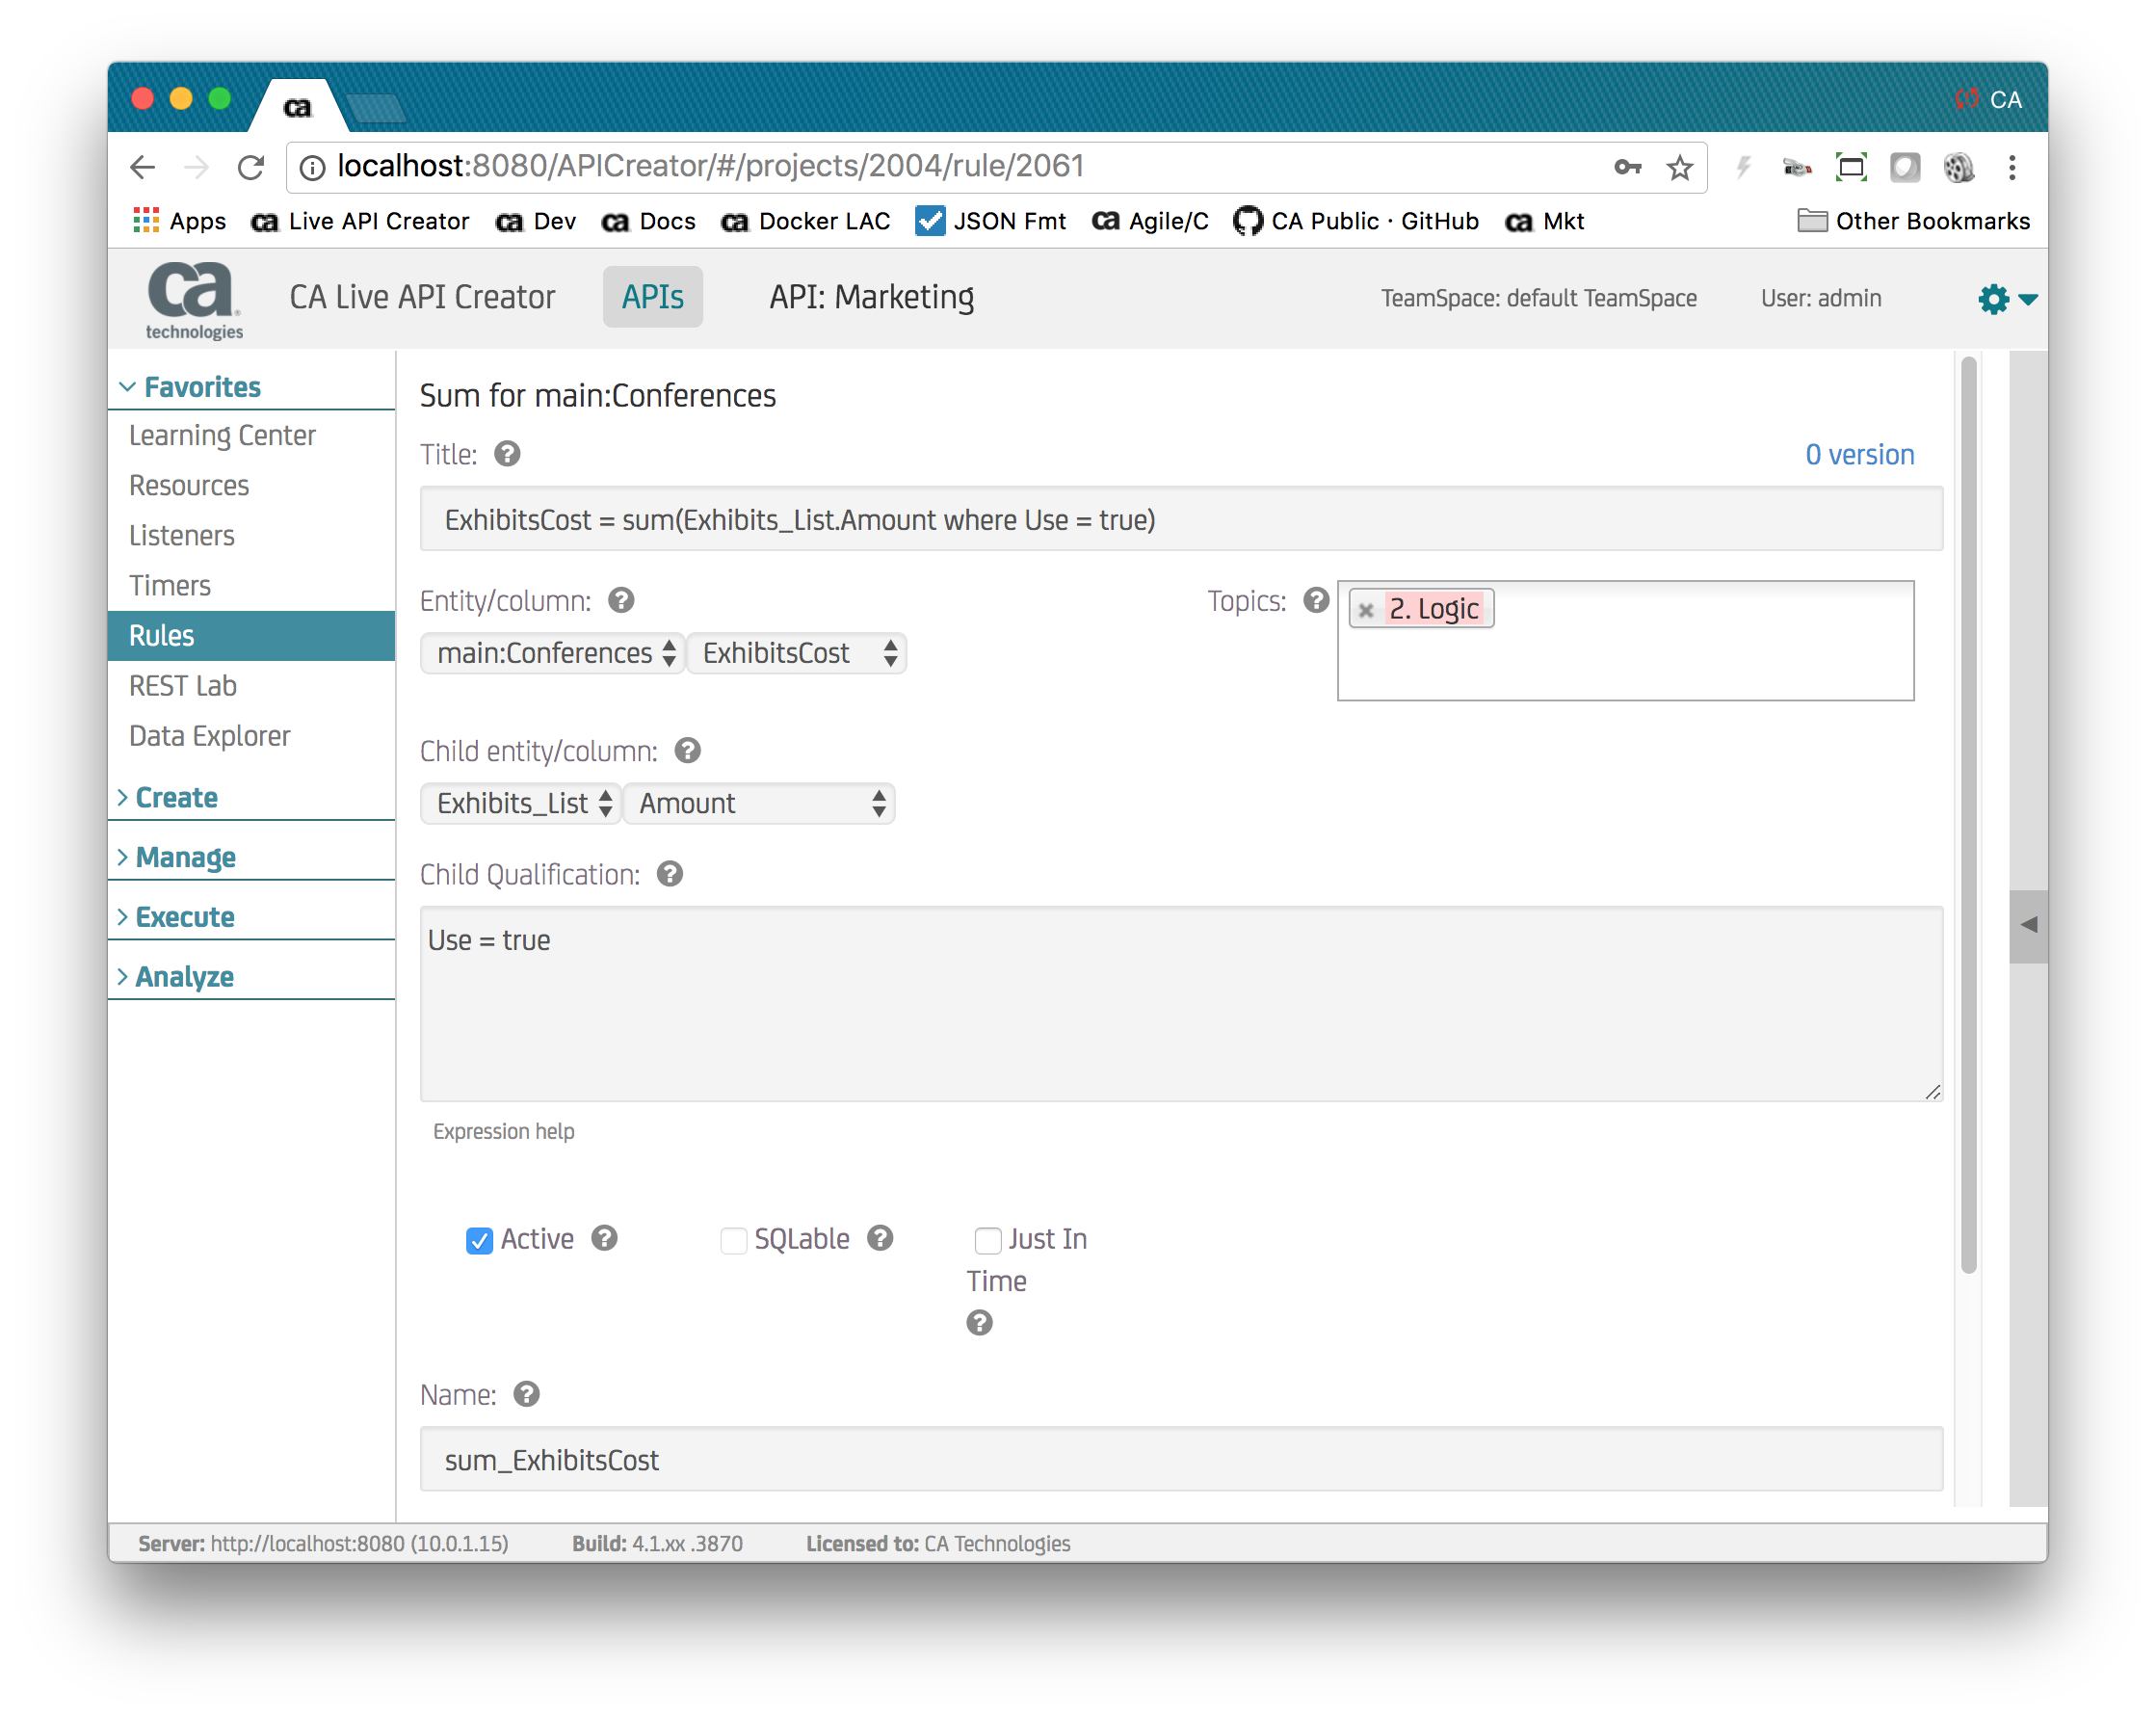
Task: Check the Just In Time checkbox
Action: click(987, 1240)
